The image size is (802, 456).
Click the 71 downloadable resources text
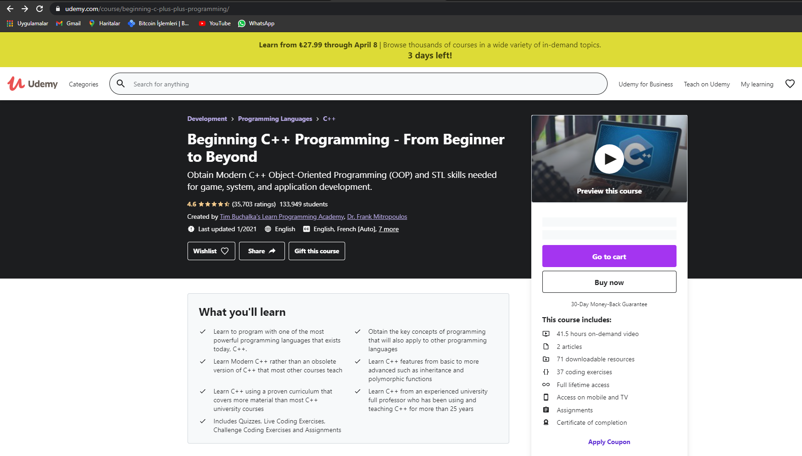click(596, 359)
